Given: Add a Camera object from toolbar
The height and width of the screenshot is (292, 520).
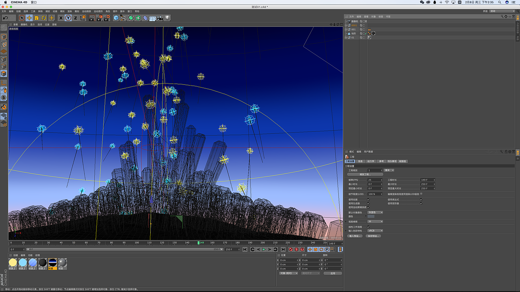Looking at the screenshot, I should click(x=160, y=18).
